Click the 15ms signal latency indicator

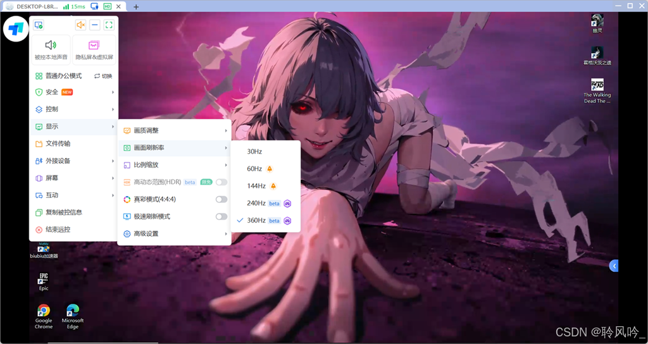coord(73,6)
